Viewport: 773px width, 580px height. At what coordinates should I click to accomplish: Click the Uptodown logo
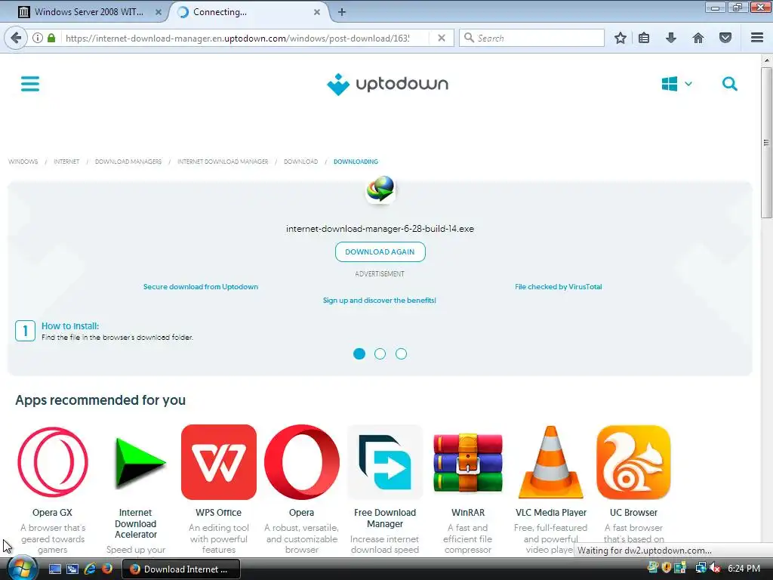387,85
